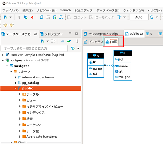163x144 pixels.
Task: Click the ロールバック rollback button
Action: pyautogui.click(x=102, y=17)
